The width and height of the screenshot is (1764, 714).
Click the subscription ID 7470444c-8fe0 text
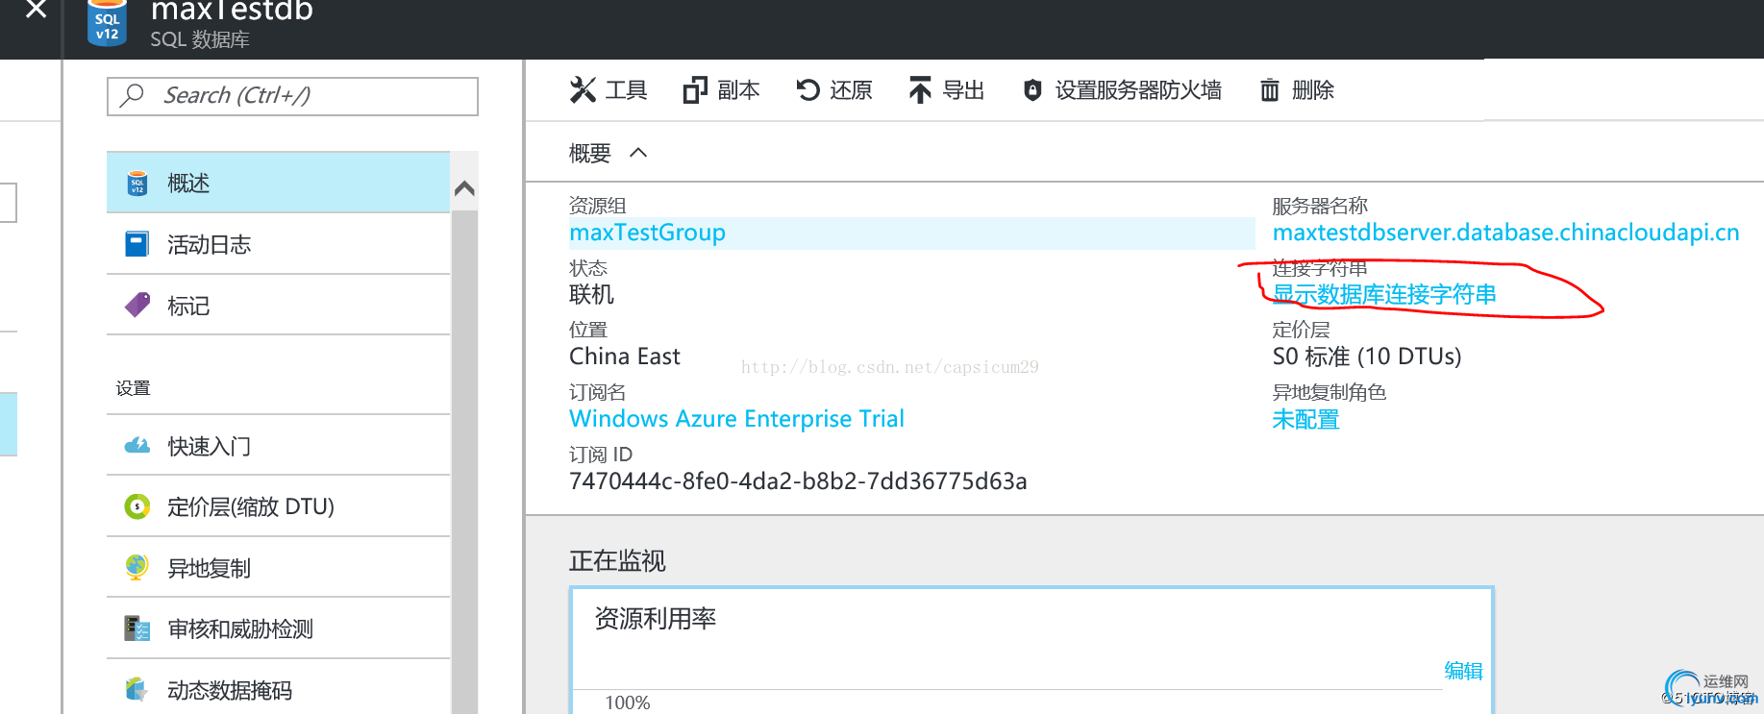798,481
